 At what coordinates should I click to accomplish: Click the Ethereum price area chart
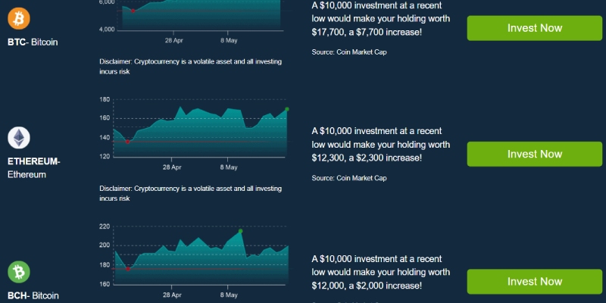click(200, 132)
